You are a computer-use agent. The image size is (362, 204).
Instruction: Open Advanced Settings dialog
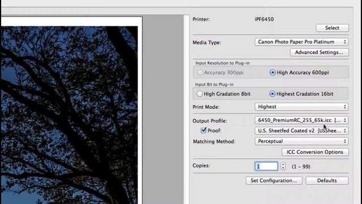point(319,52)
